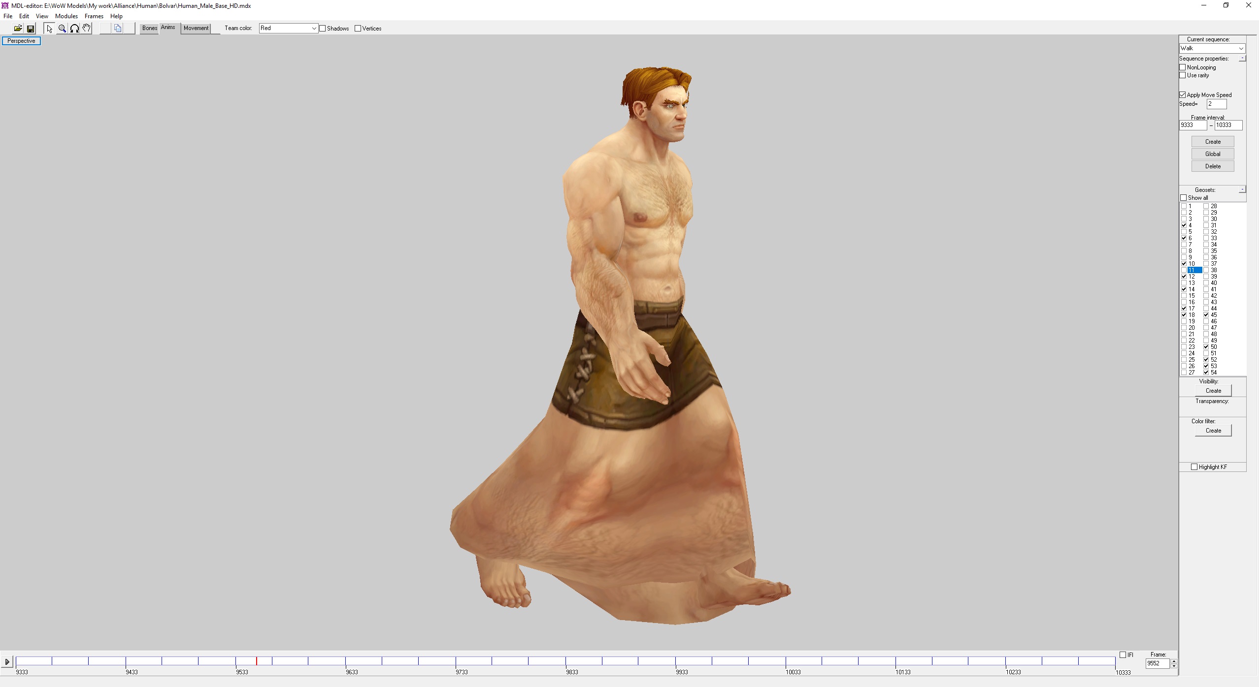The width and height of the screenshot is (1259, 687).
Task: Uncheck Apply Move Speed
Action: pos(1183,95)
